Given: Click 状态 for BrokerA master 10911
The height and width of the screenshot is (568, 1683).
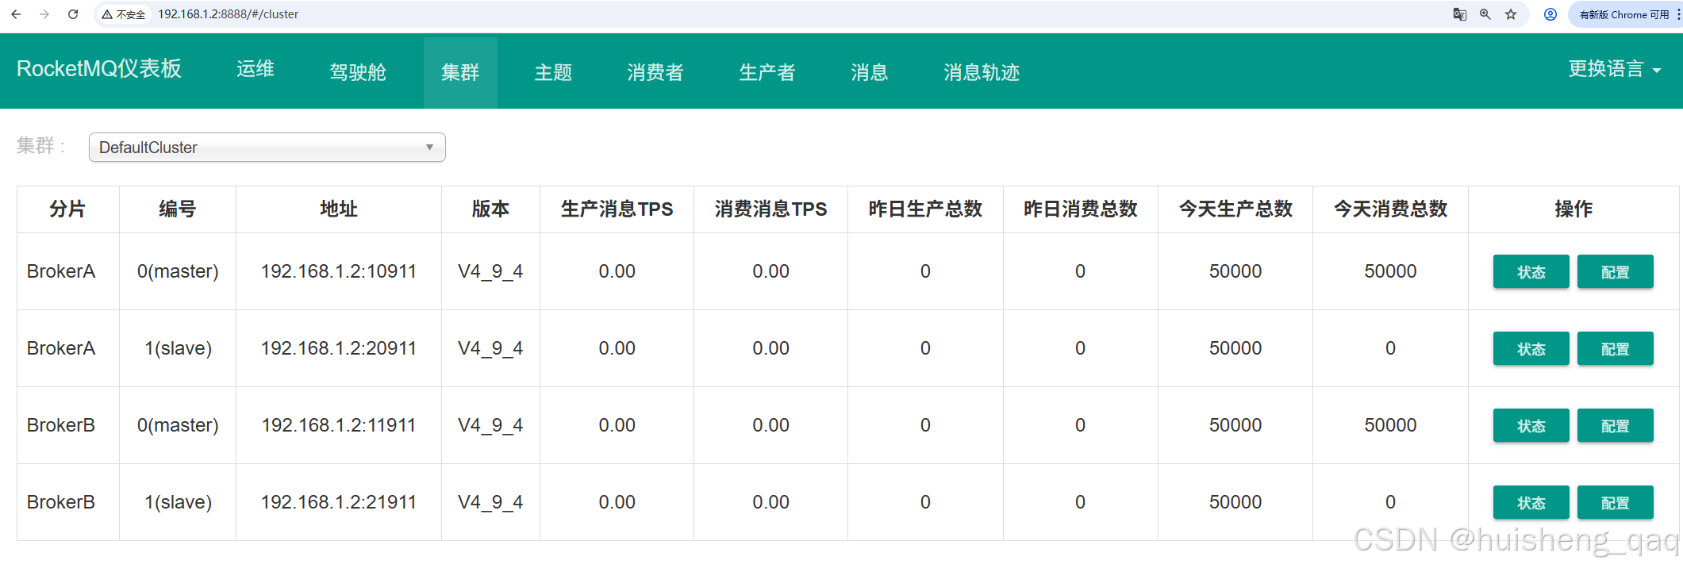Looking at the screenshot, I should [x=1531, y=271].
